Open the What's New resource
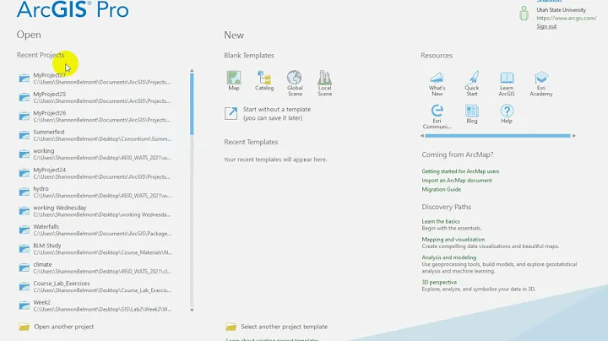The width and height of the screenshot is (608, 341). click(437, 84)
